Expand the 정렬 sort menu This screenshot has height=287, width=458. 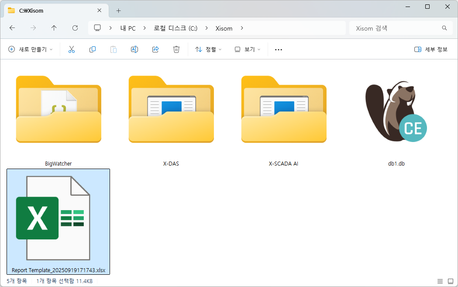pos(208,49)
